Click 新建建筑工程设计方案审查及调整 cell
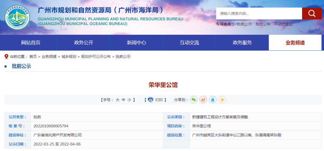This screenshot has width=324, height=151. coord(220,117)
